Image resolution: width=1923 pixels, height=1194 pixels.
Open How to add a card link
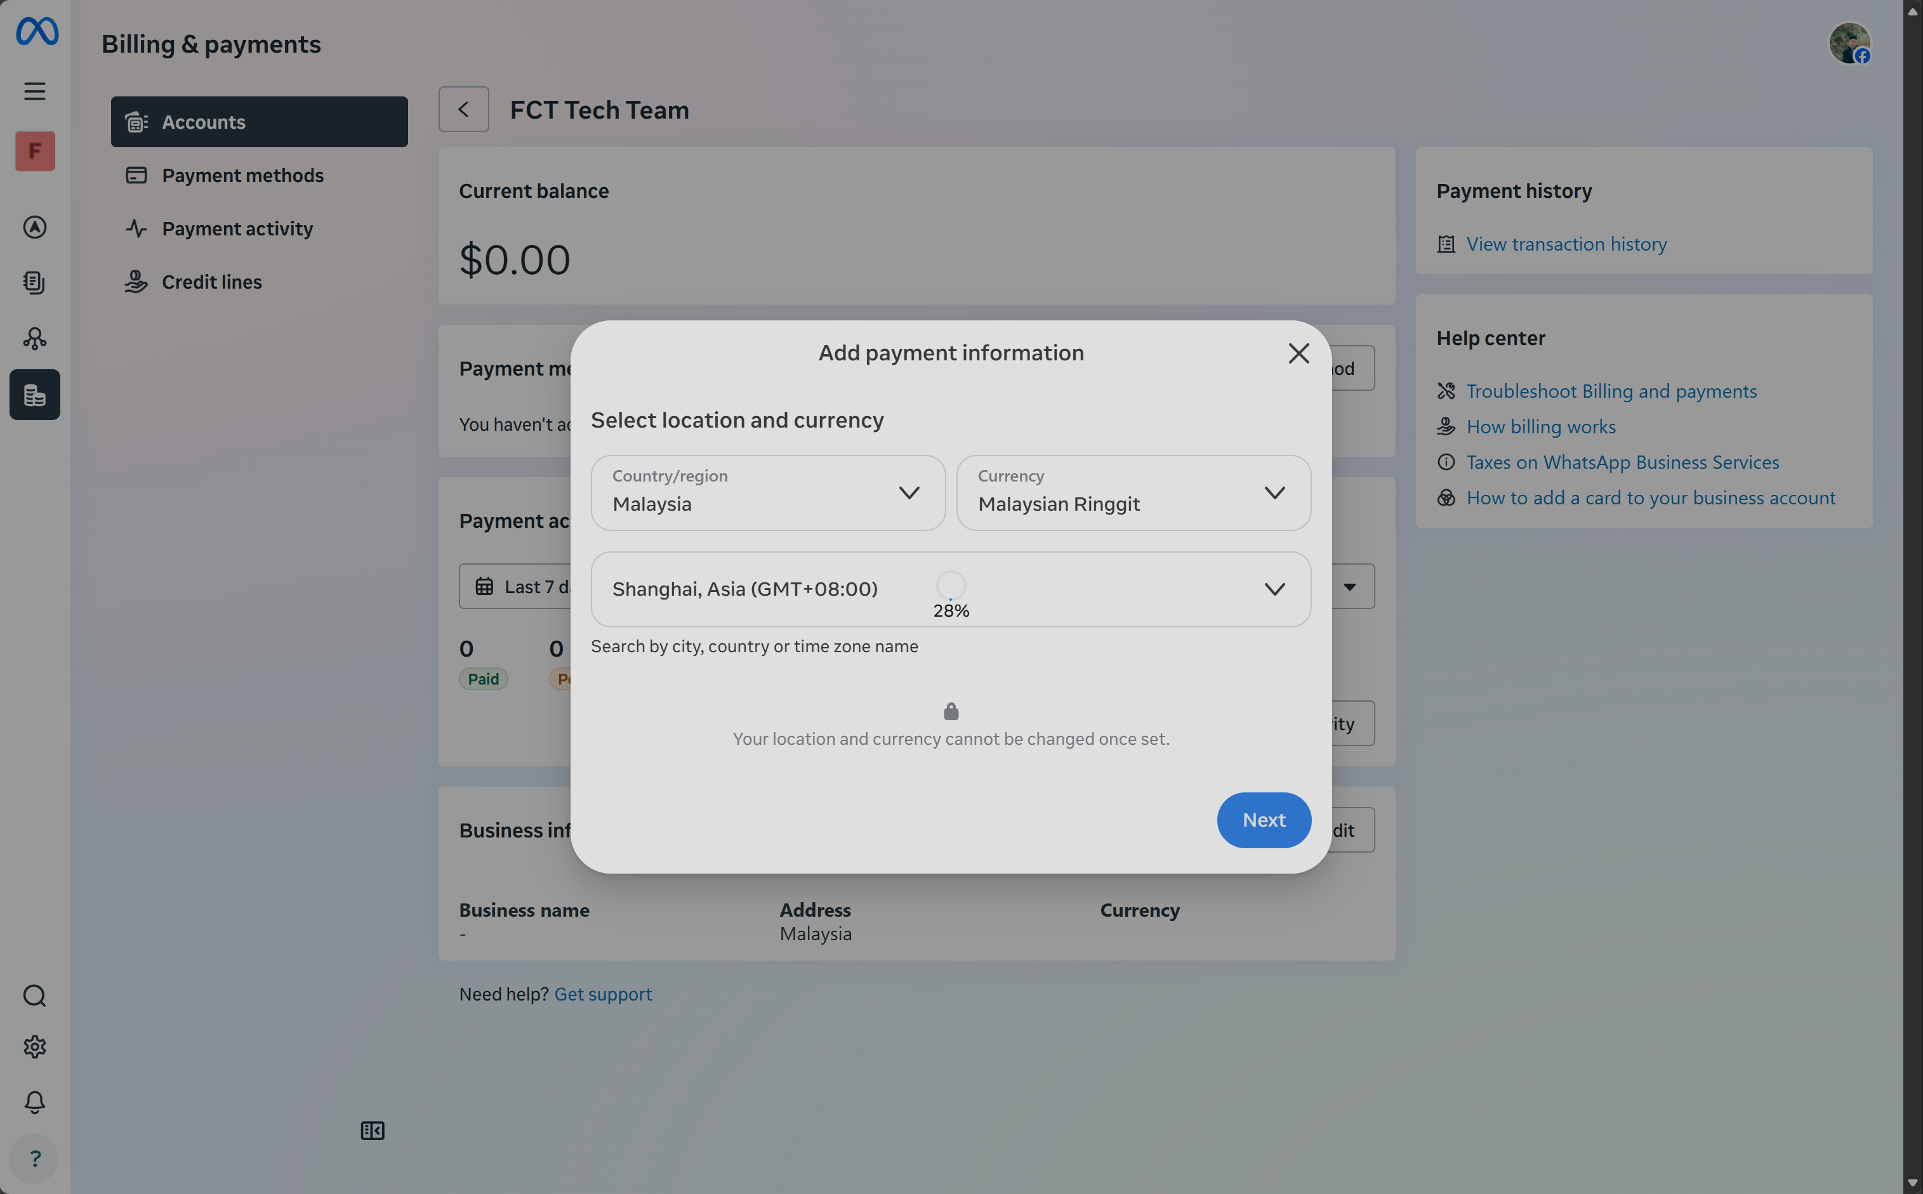(1651, 497)
